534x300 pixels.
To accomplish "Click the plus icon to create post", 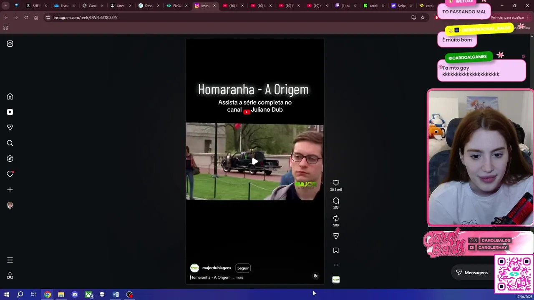I will tap(10, 190).
